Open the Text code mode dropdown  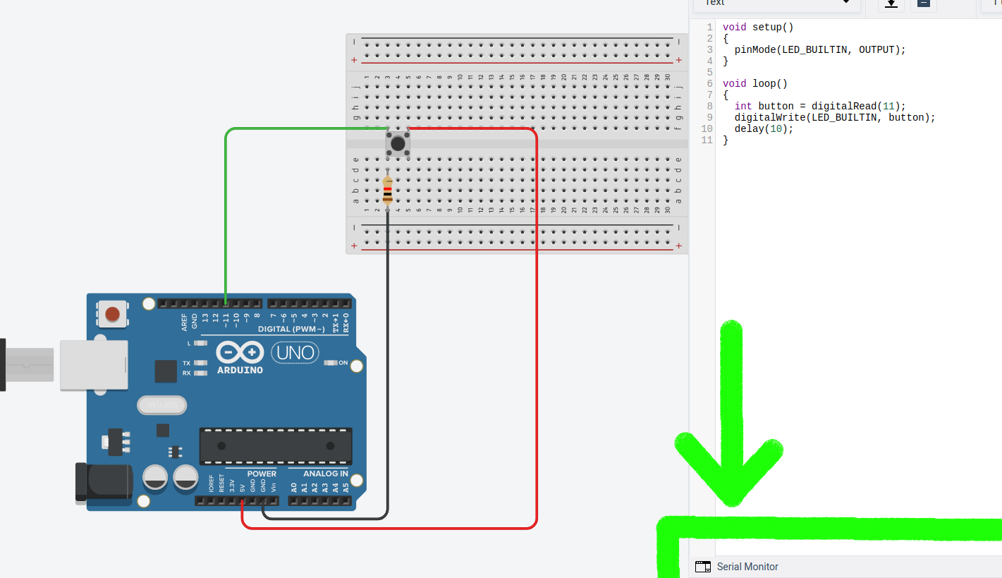(x=777, y=4)
